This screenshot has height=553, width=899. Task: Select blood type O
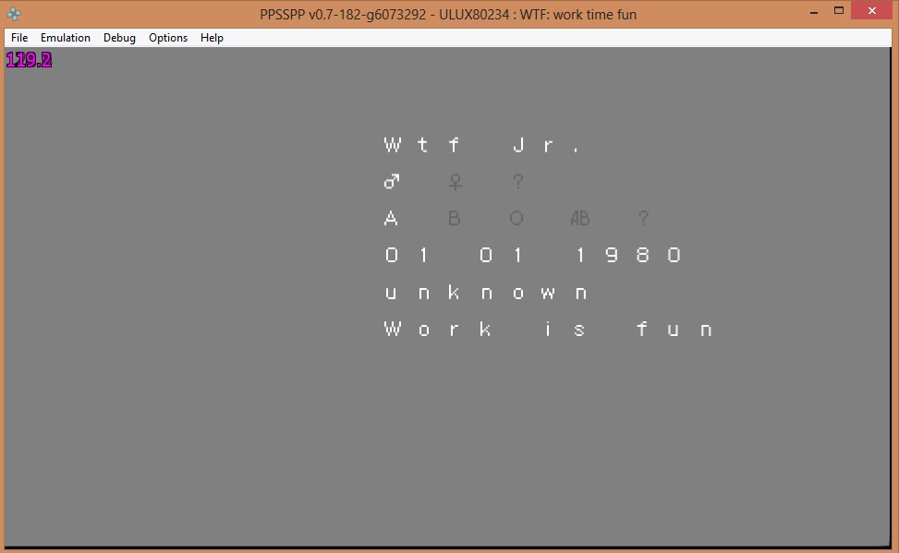pyautogui.click(x=516, y=219)
